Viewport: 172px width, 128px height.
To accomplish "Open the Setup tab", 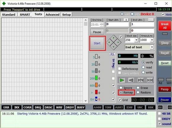I will coord(66,14).
